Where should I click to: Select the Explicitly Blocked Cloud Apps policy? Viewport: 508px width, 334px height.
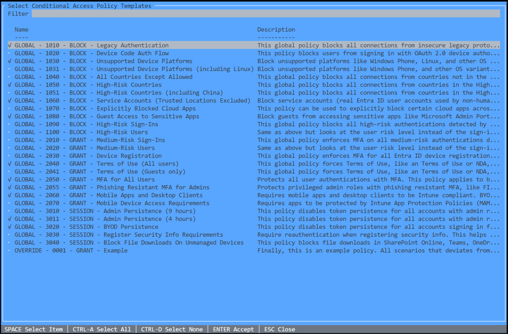pyautogui.click(x=105, y=109)
